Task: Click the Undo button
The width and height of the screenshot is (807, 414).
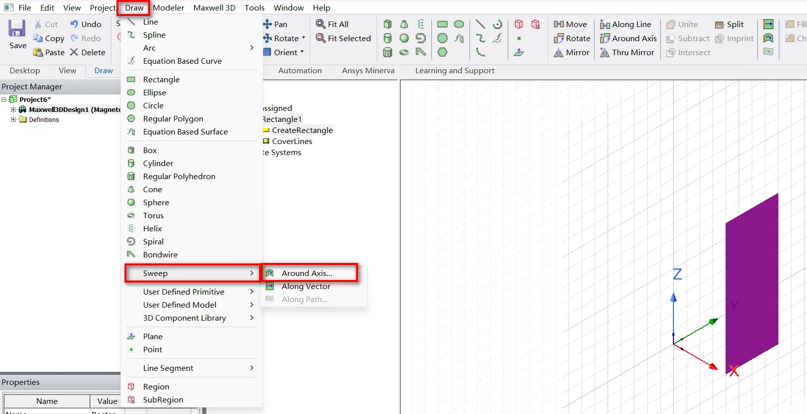Action: 85,24
